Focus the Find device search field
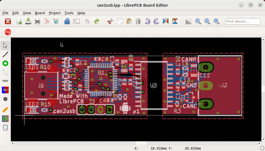 (243, 21)
